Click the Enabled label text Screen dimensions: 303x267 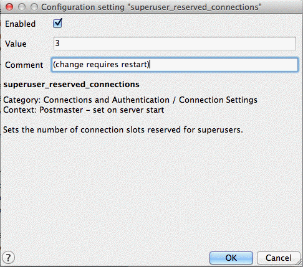coord(20,24)
